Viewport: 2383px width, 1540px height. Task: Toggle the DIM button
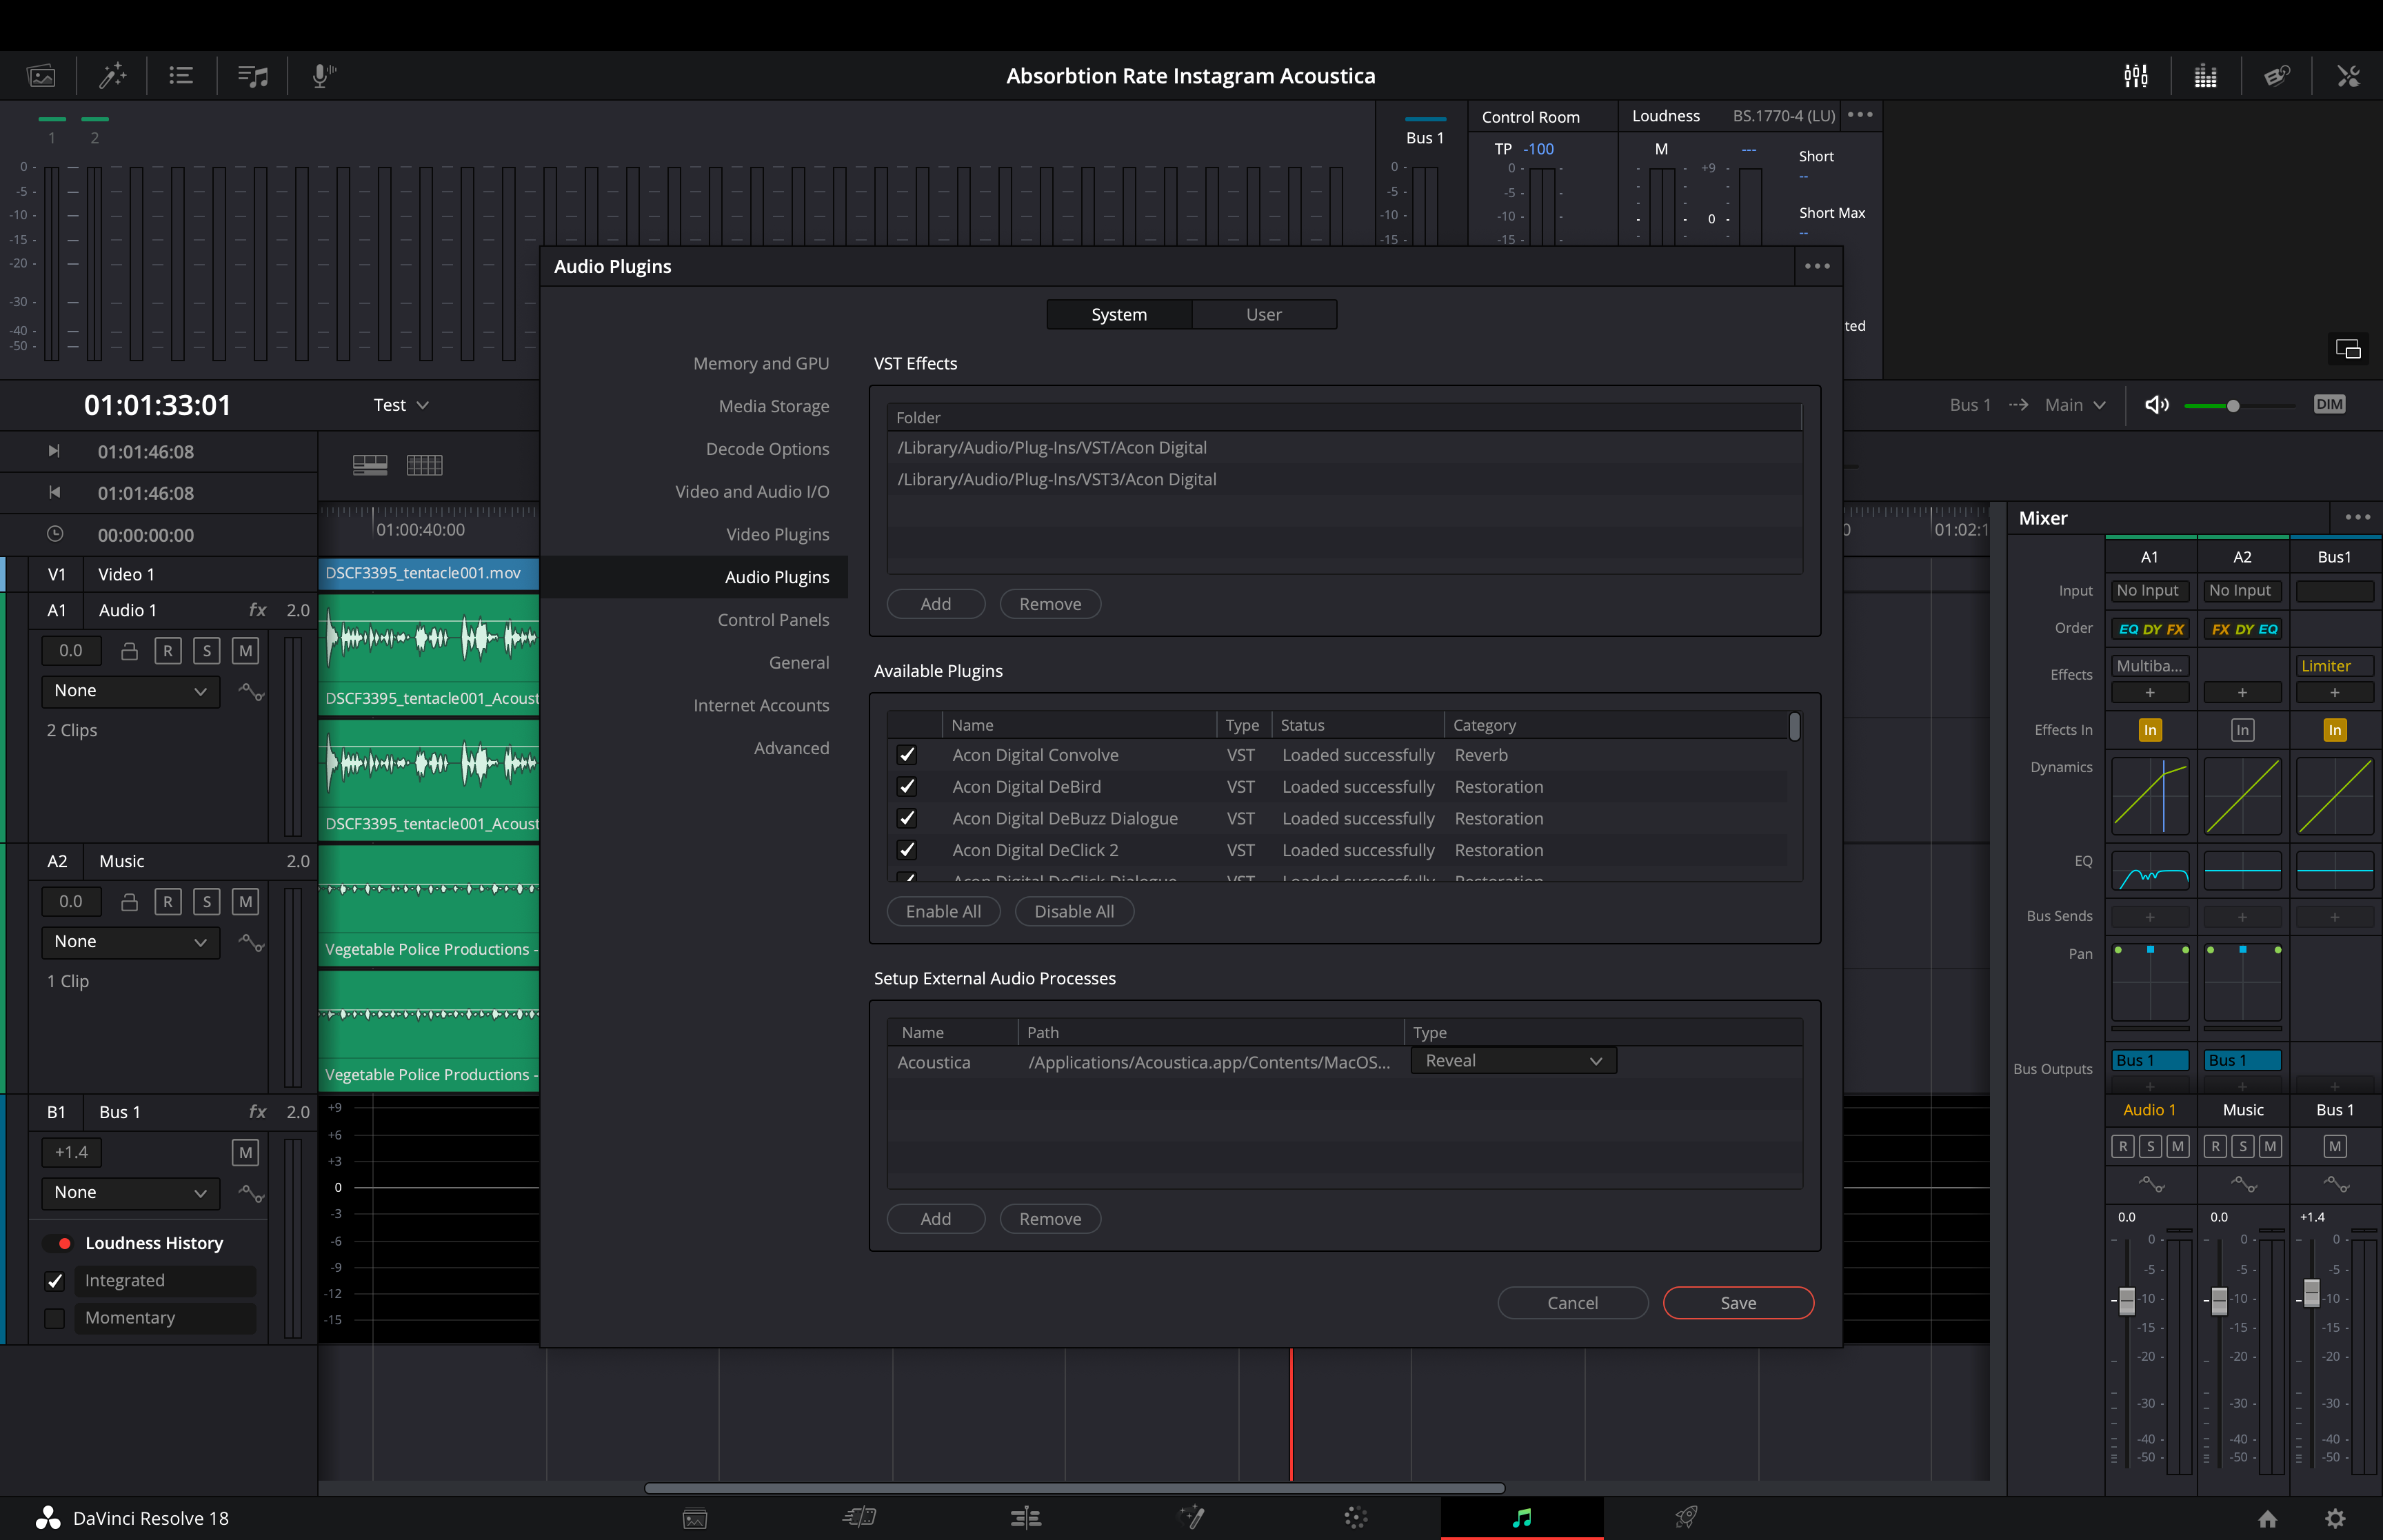click(2329, 405)
